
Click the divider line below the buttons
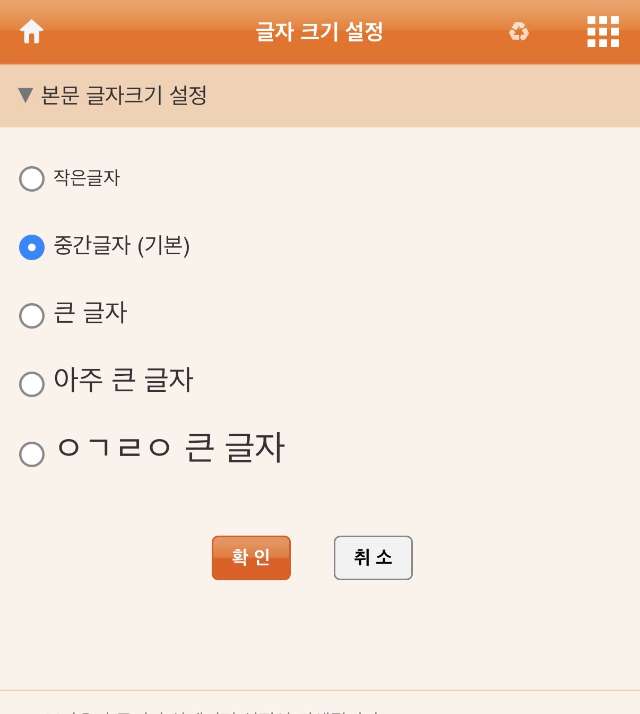[320, 690]
